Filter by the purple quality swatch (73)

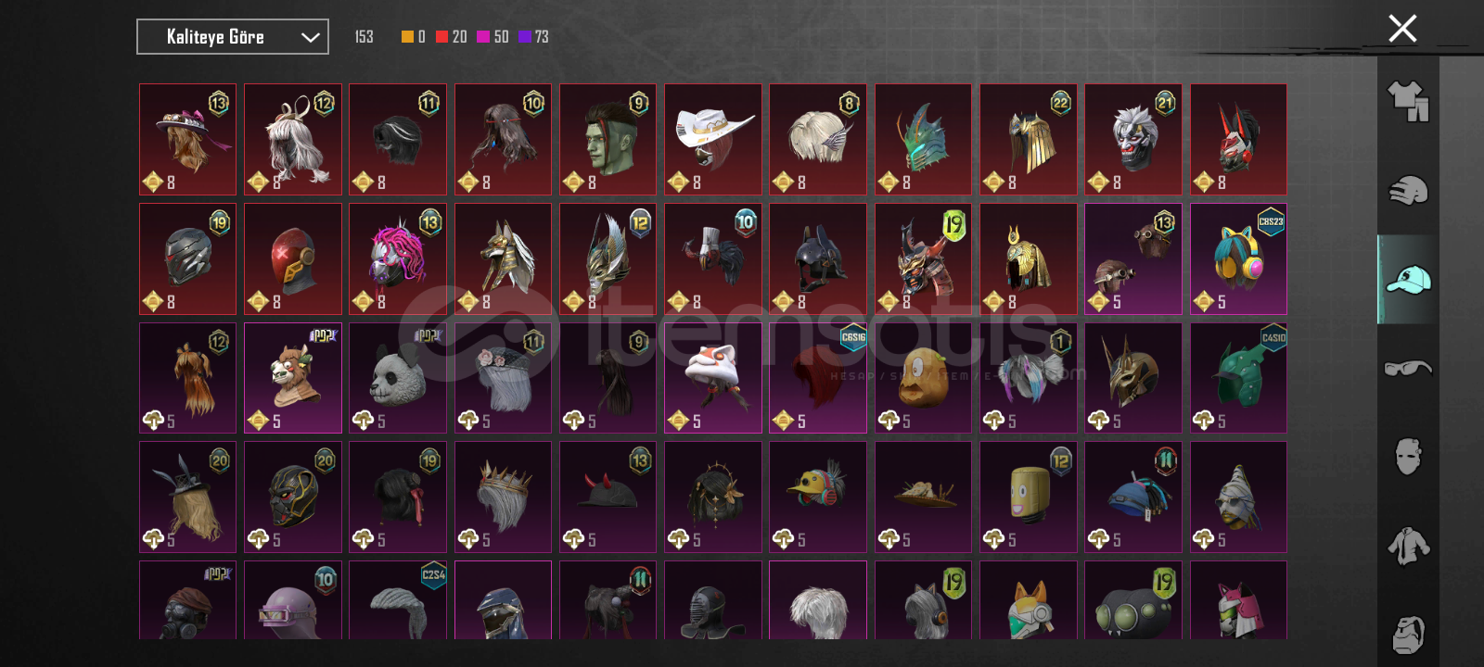(533, 37)
